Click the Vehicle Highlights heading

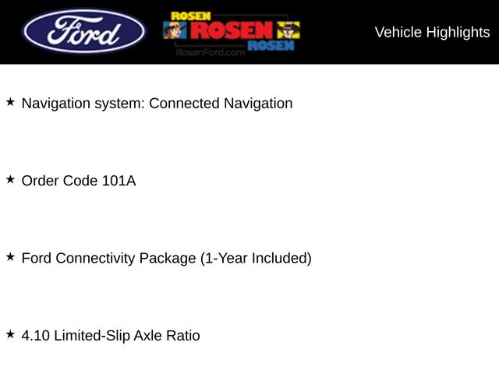click(432, 32)
